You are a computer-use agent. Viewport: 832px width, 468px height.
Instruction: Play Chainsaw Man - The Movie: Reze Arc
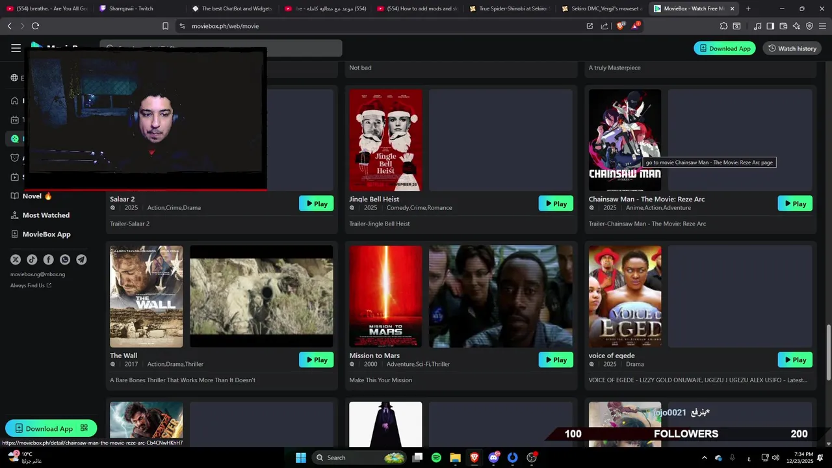pos(795,203)
